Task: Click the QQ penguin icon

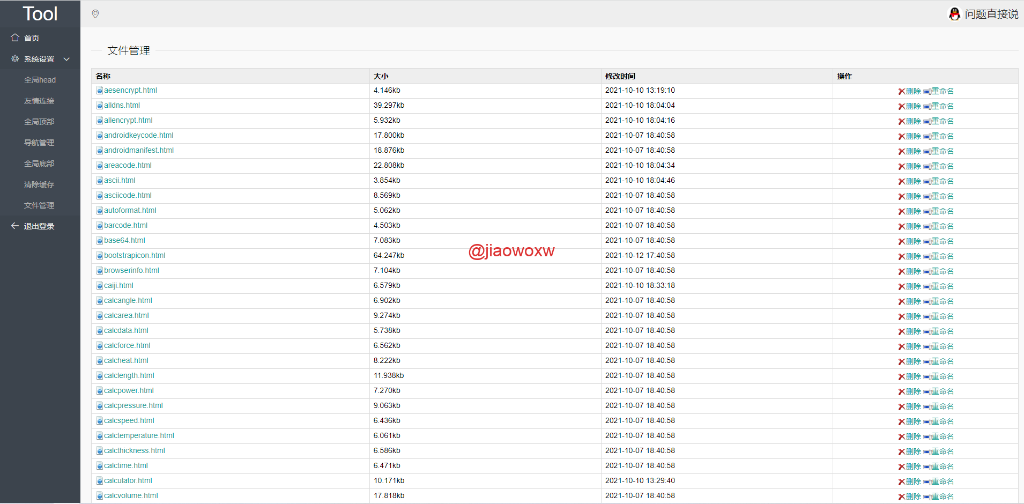Action: 954,14
